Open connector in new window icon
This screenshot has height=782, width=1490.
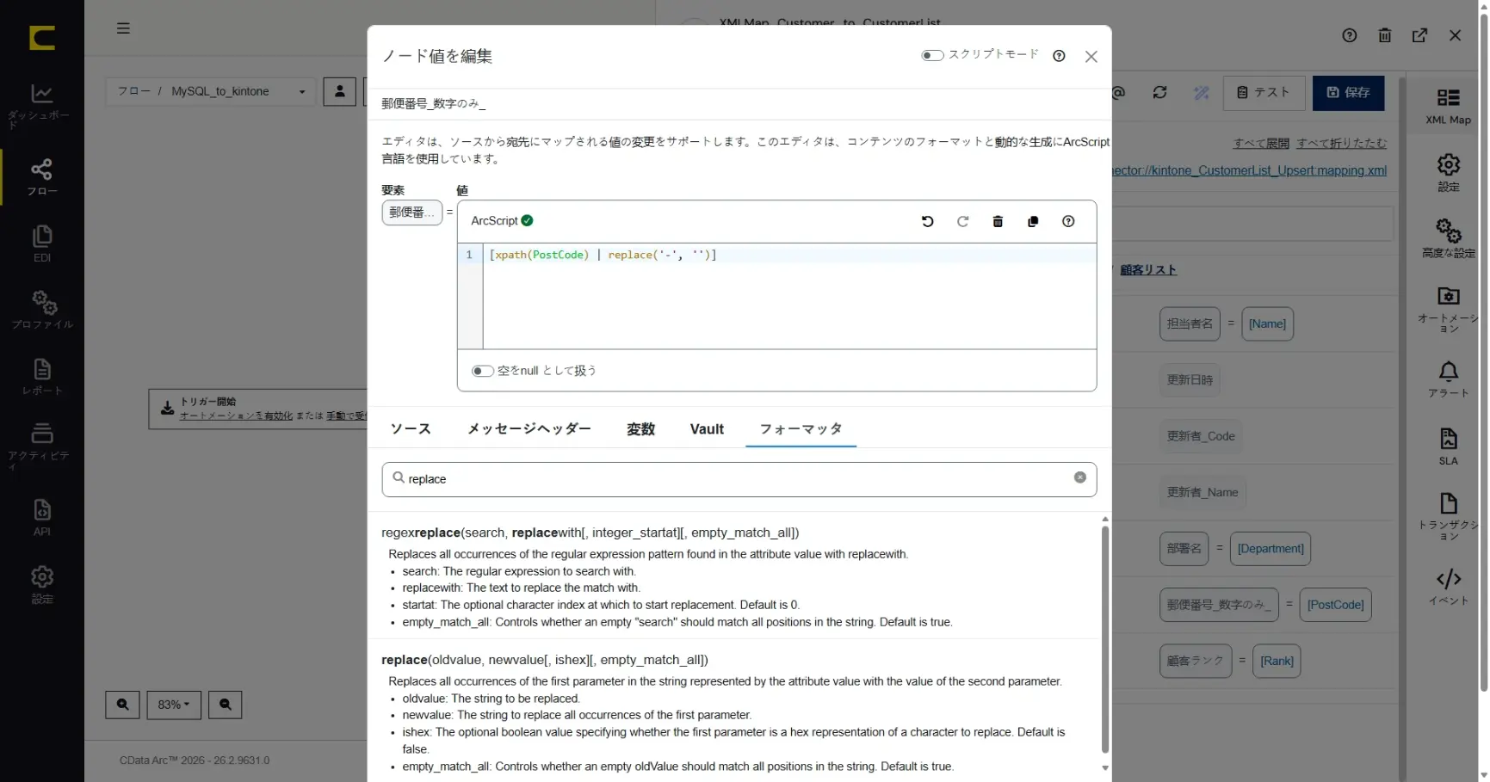pos(1419,35)
